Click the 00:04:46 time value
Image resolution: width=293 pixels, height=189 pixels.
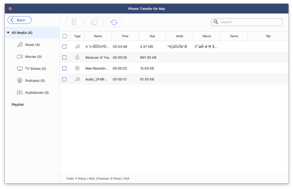click(x=120, y=47)
